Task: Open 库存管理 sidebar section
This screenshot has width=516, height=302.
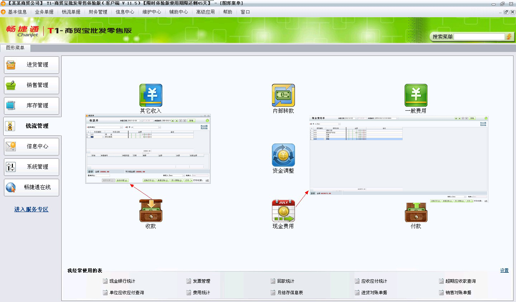Action: (x=32, y=106)
